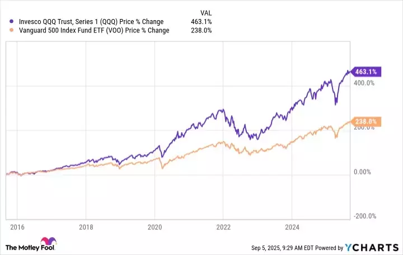The height and width of the screenshot is (255, 403).
Task: Click the 2016 x-axis label
Action: (17, 228)
